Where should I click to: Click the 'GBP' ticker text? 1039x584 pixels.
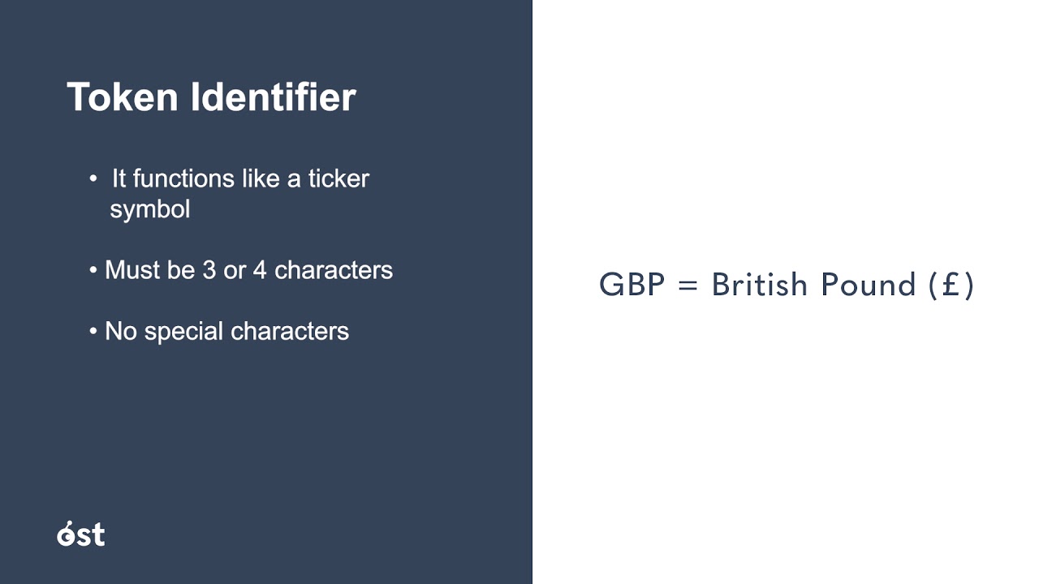[x=631, y=286]
